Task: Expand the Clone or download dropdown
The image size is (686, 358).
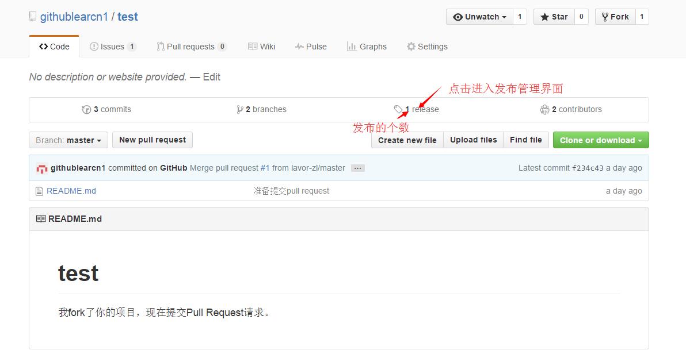Action: (x=600, y=140)
